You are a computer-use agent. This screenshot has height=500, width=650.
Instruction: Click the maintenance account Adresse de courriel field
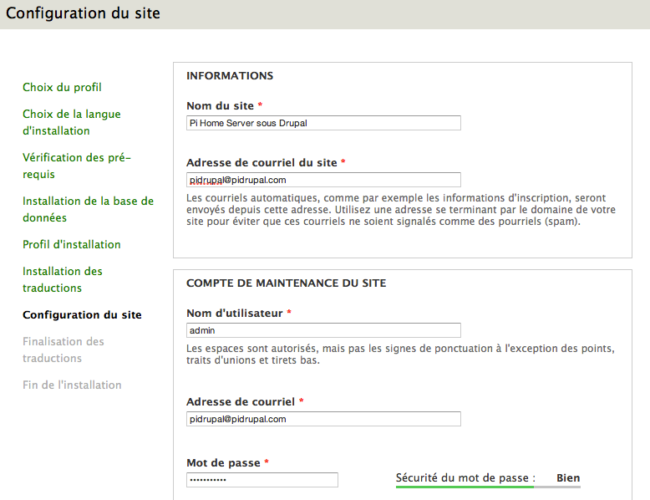(x=323, y=419)
